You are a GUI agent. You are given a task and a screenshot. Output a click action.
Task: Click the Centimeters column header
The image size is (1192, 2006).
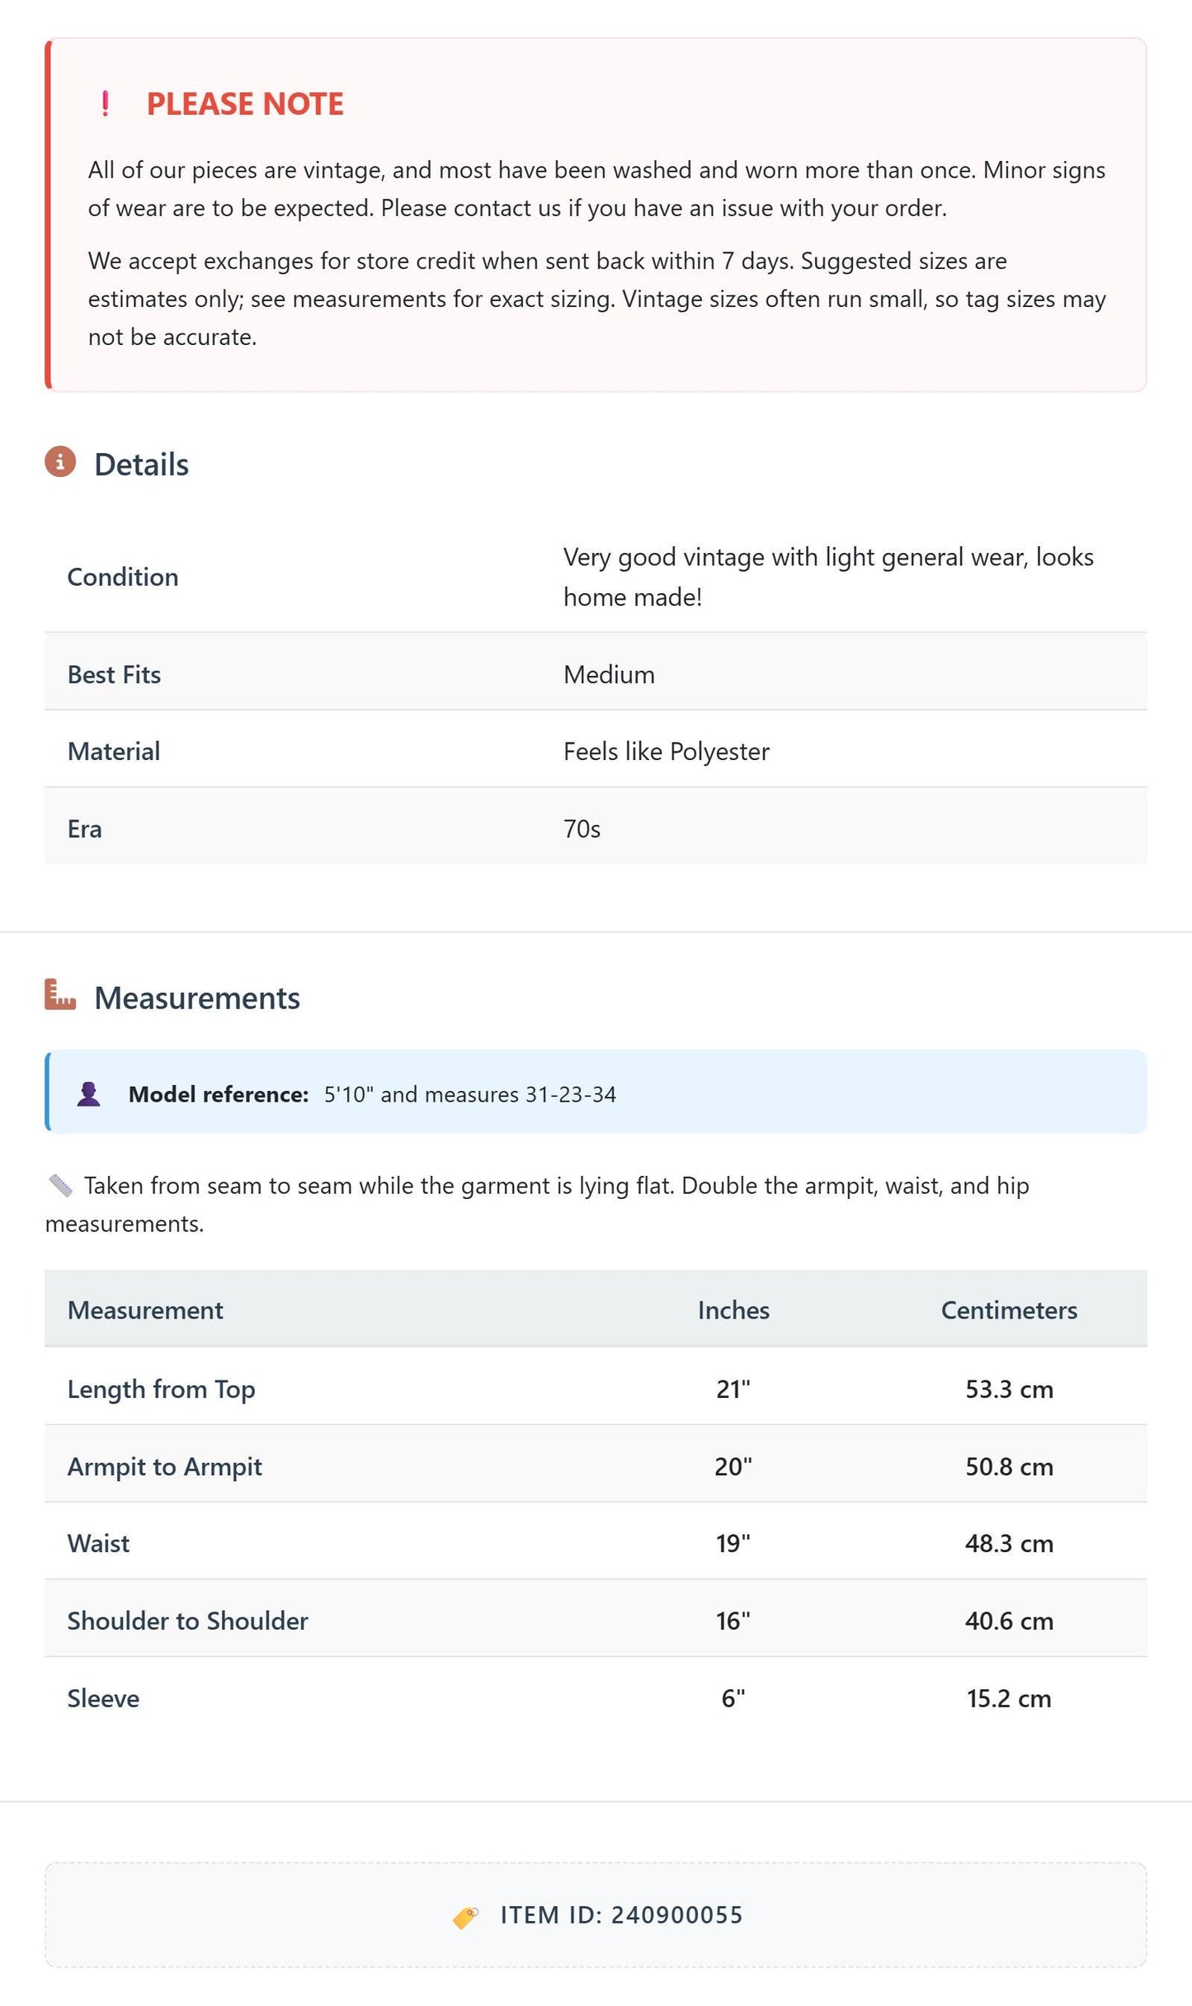(x=1009, y=1310)
